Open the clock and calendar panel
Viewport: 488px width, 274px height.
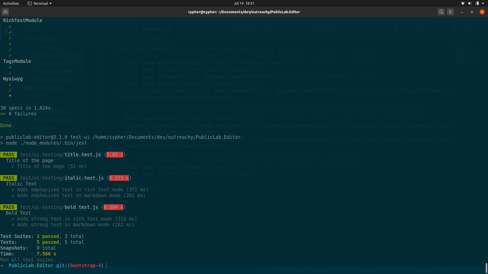[244, 3]
